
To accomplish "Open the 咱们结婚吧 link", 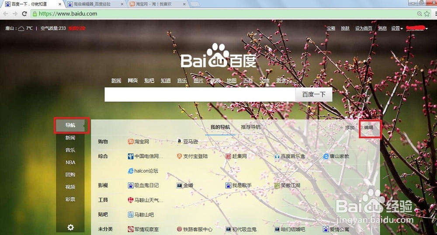I will pyautogui.click(x=293, y=229).
